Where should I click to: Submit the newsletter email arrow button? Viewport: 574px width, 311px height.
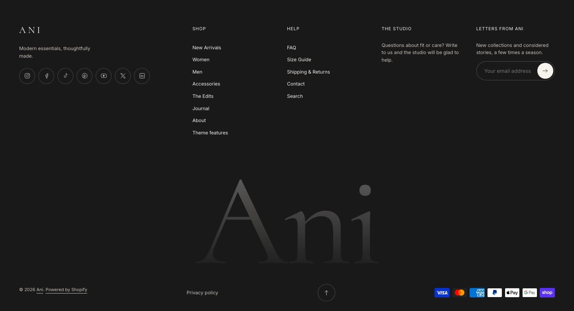[x=545, y=71]
